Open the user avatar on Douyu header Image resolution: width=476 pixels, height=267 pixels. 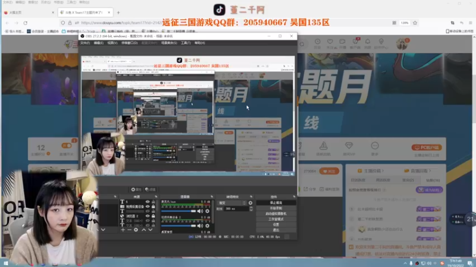click(x=402, y=44)
